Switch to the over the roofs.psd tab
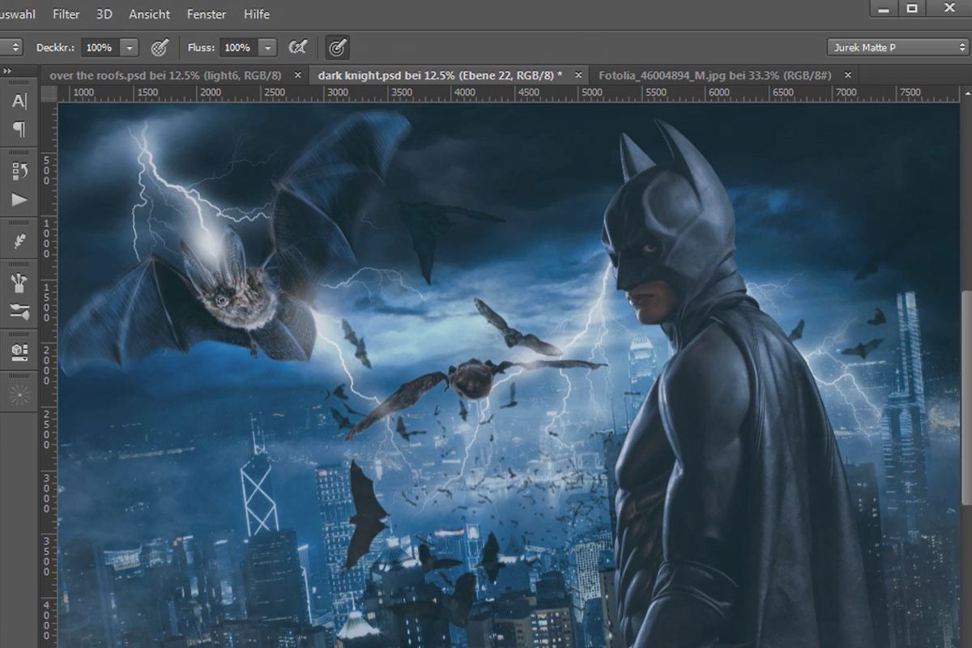 click(166, 75)
